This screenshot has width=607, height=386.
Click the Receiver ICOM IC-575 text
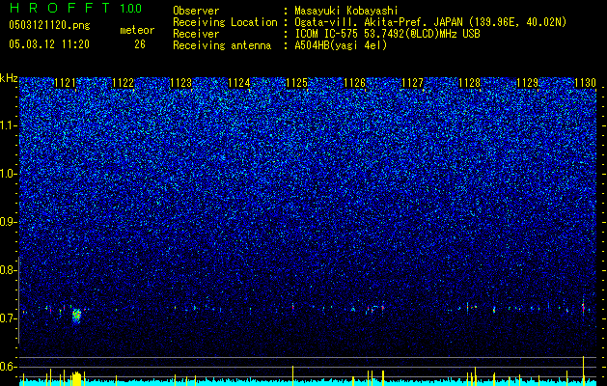(387, 34)
